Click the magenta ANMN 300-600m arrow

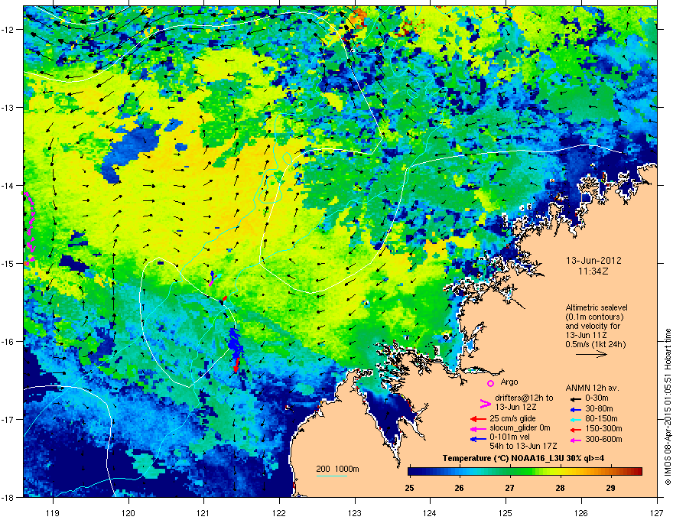(574, 440)
